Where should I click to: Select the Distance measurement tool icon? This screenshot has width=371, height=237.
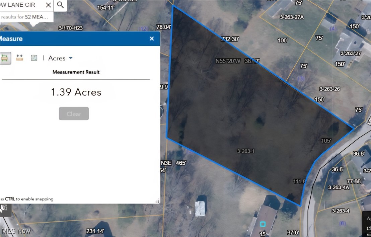click(19, 58)
